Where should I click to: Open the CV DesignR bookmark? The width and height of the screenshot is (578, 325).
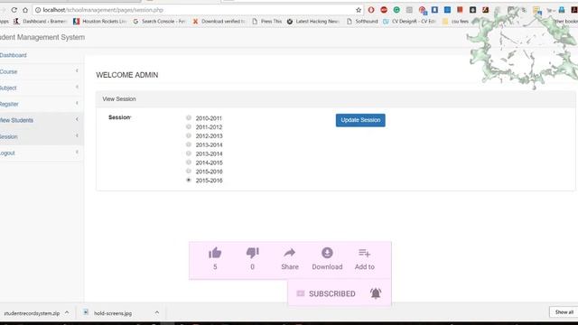409,22
